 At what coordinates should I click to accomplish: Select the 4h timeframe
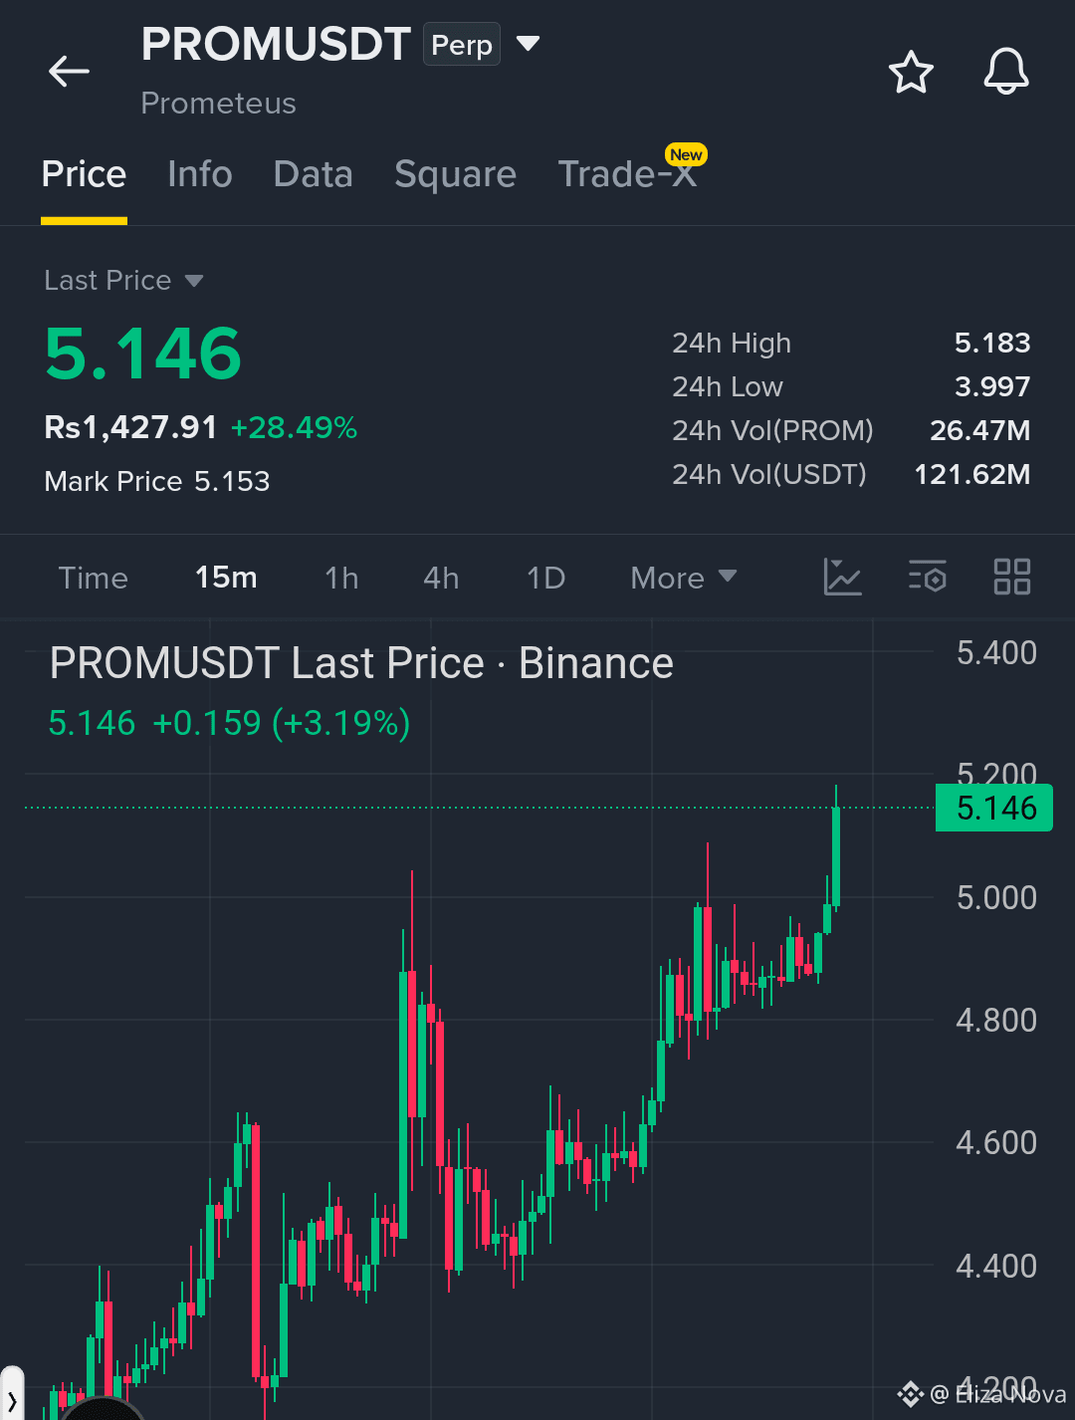pyautogui.click(x=441, y=578)
